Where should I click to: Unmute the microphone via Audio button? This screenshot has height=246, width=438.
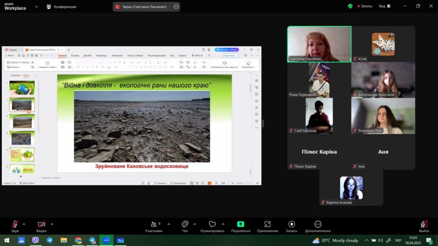(x=15, y=225)
